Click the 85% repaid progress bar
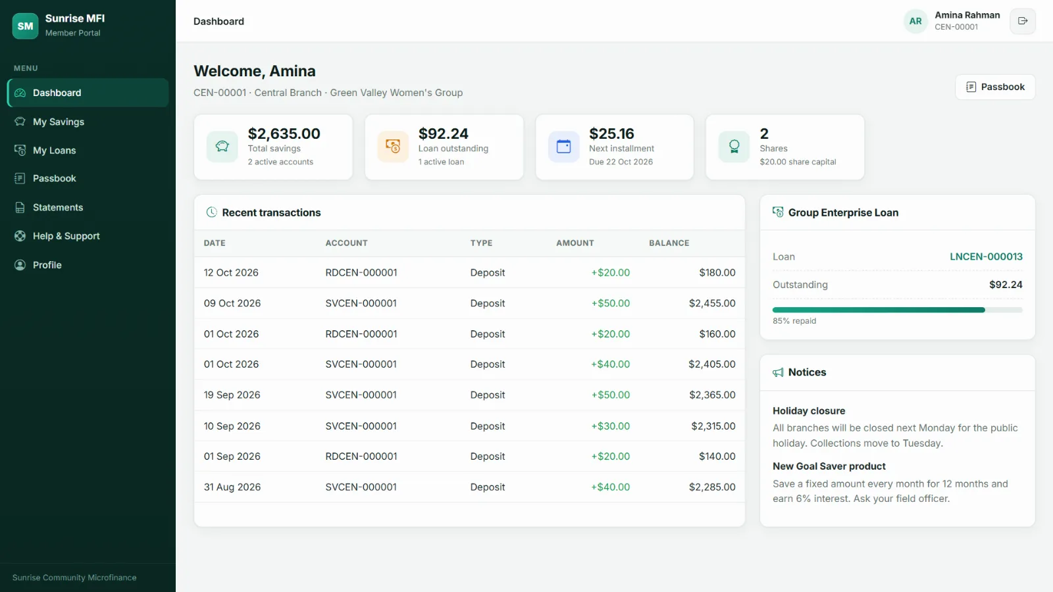1053x592 pixels. click(898, 310)
